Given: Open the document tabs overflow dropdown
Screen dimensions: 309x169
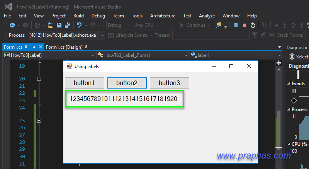Looking at the screenshot, I should tap(279, 47).
